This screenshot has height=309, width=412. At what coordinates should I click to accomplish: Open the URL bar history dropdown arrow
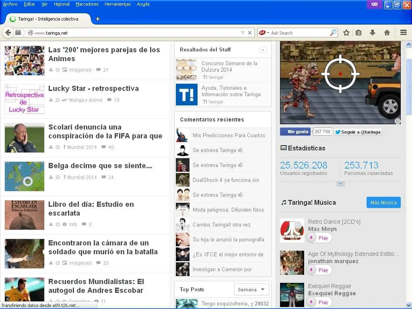click(243, 33)
